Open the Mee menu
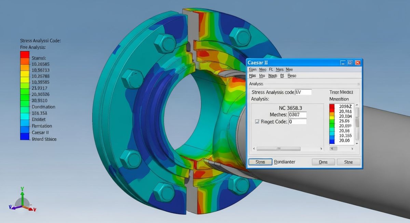The height and width of the screenshot is (223, 410). tap(289, 69)
